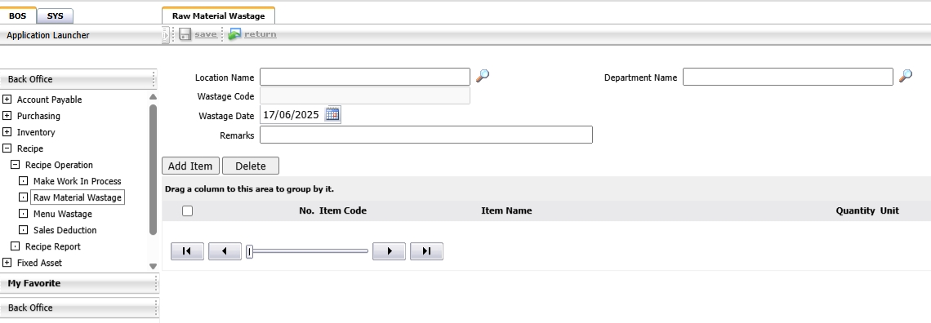Click the return arrow icon

pyautogui.click(x=234, y=34)
